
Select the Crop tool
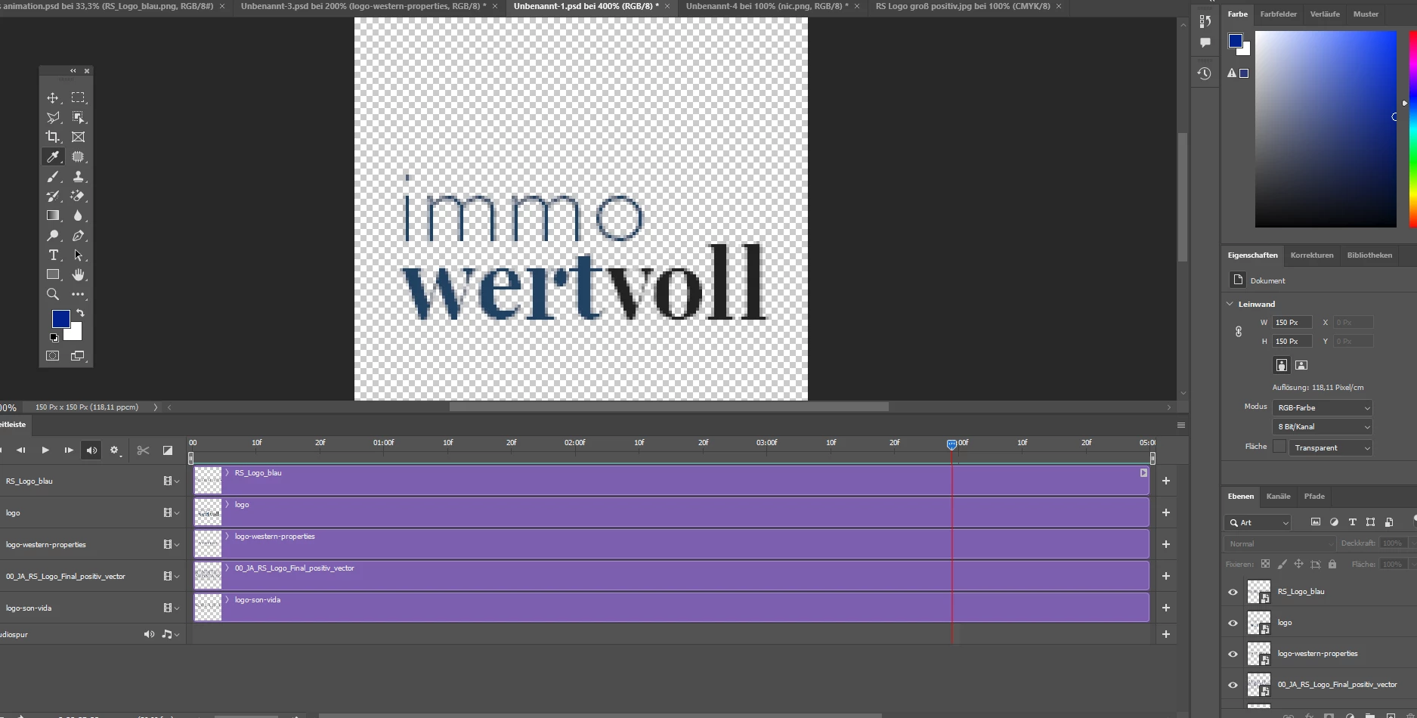(x=53, y=137)
